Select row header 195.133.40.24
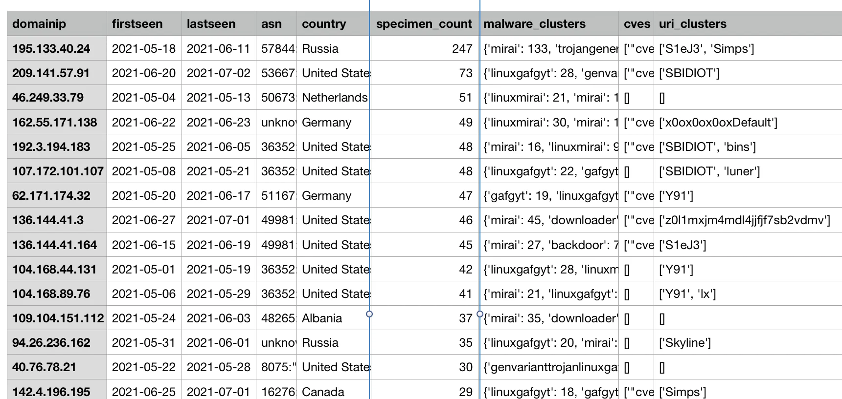The image size is (842, 399). 57,48
